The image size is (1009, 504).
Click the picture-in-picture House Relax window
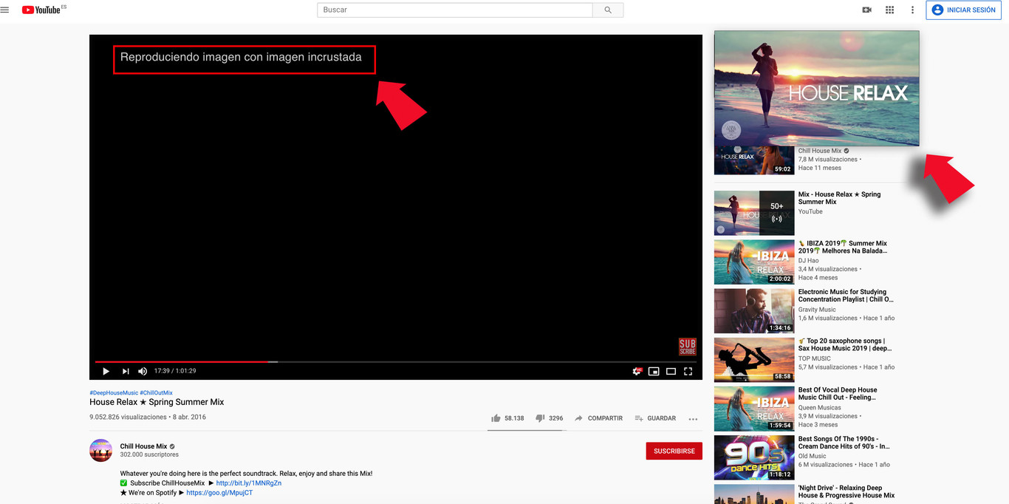(816, 88)
